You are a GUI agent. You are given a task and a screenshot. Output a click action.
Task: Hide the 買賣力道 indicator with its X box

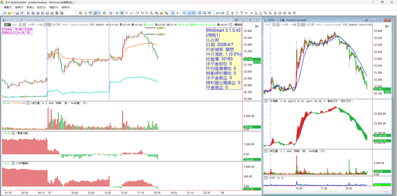click(14, 133)
